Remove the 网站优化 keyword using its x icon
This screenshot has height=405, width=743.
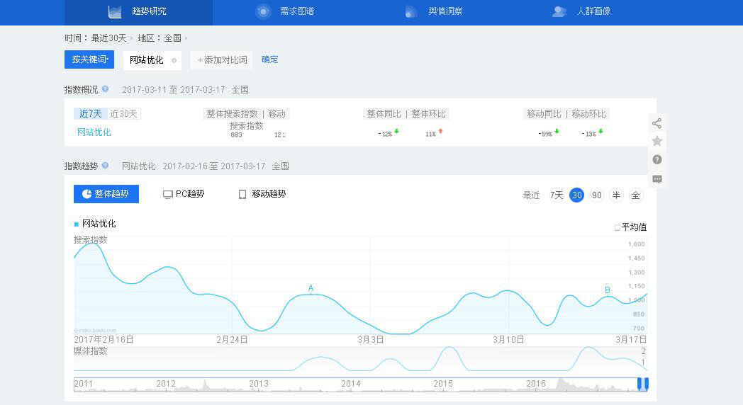point(174,60)
